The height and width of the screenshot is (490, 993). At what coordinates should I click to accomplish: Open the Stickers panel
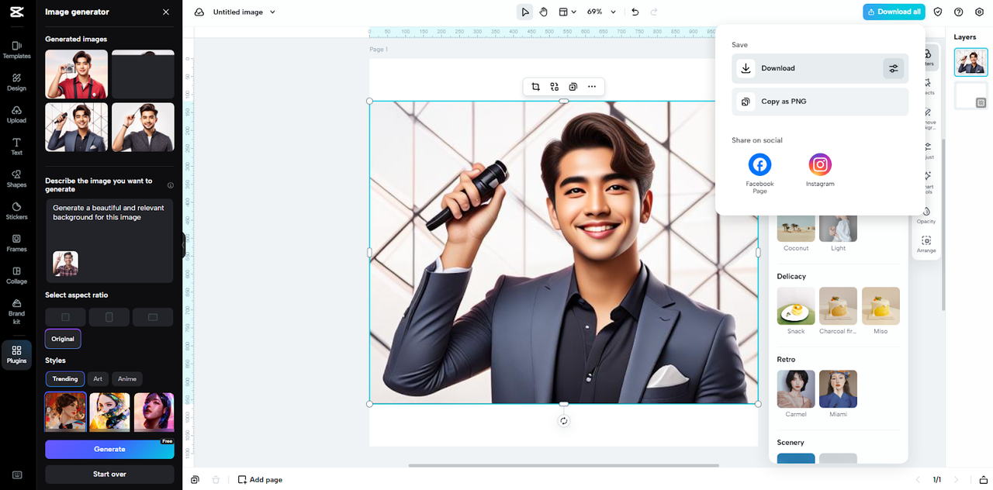pyautogui.click(x=16, y=211)
